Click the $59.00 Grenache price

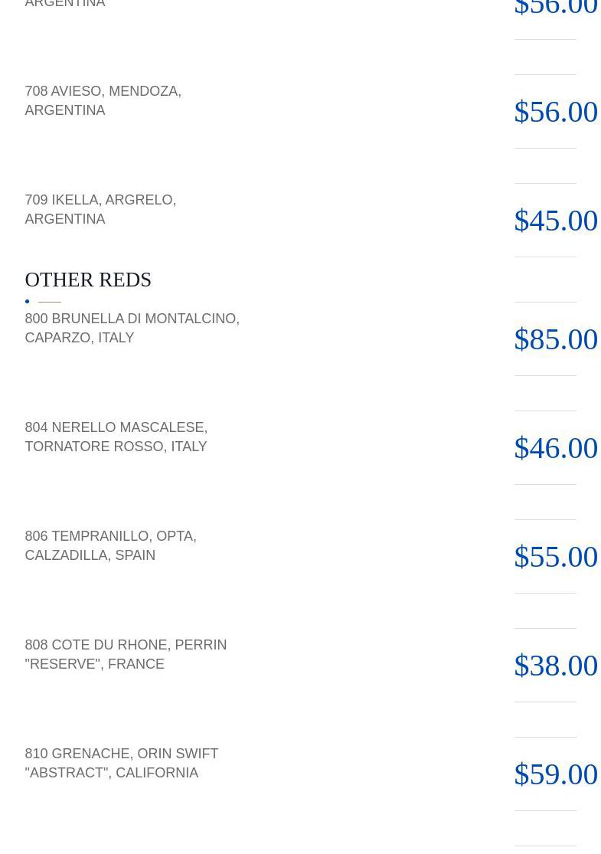(x=555, y=774)
